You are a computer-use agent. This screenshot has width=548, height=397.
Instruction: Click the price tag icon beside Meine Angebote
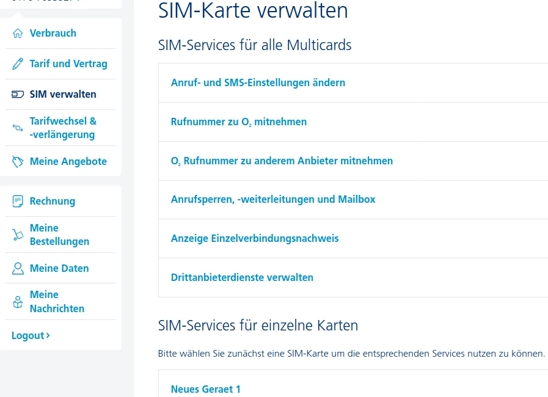point(18,161)
